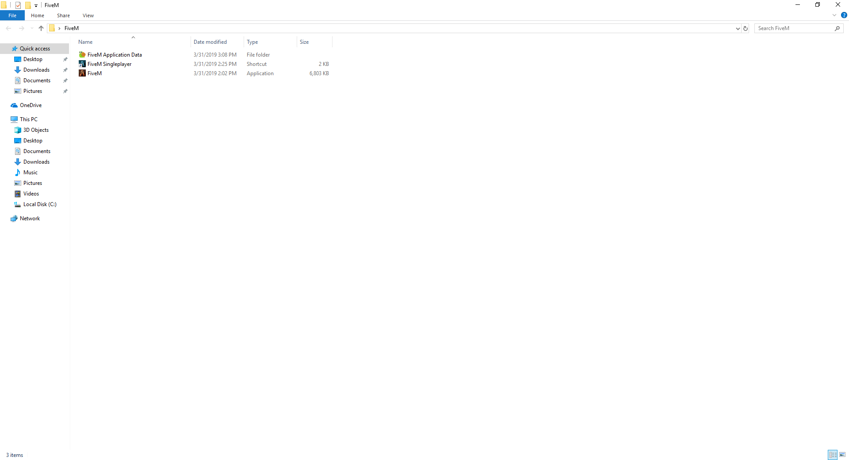Image resolution: width=849 pixels, height=460 pixels.
Task: Select the FiveM application file
Action: 95,73
